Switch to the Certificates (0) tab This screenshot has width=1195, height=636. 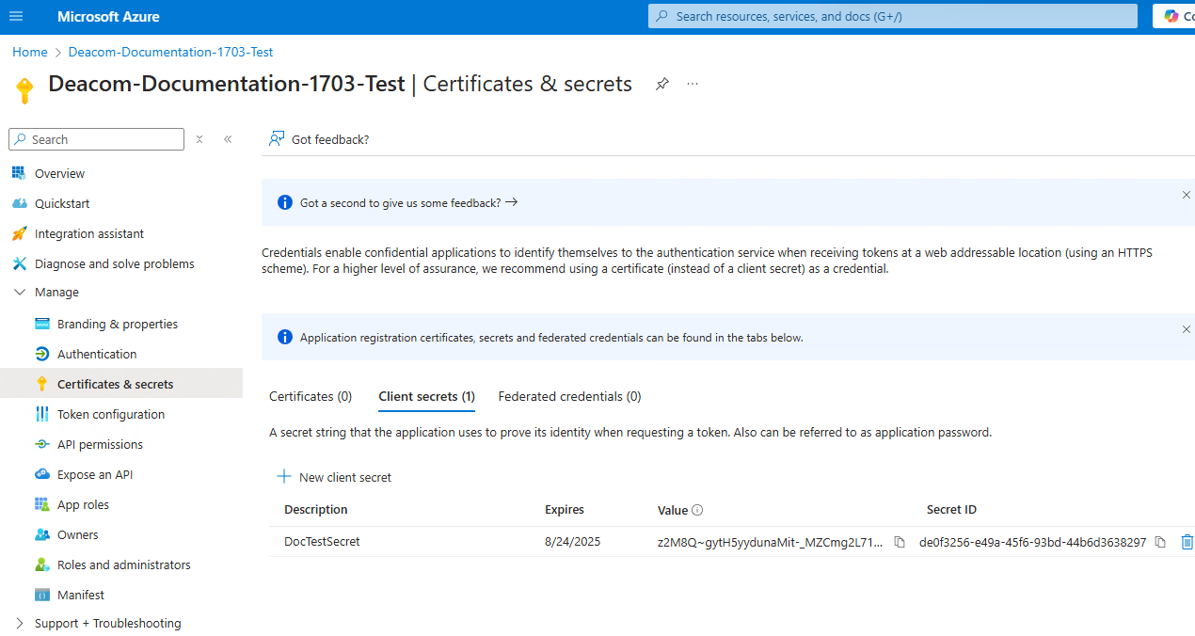coord(311,396)
